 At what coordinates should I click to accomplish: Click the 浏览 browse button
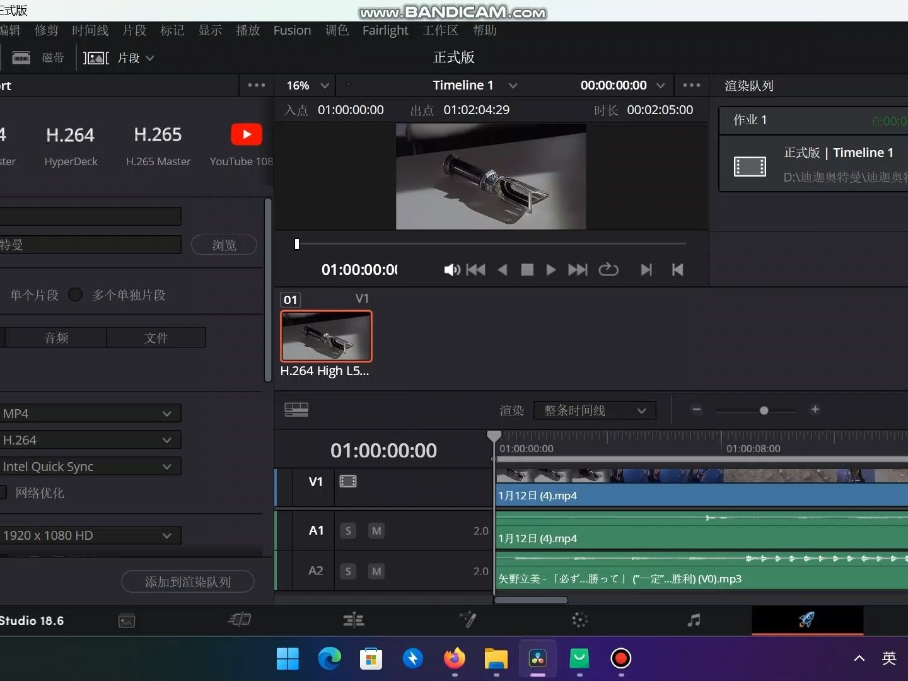point(224,245)
